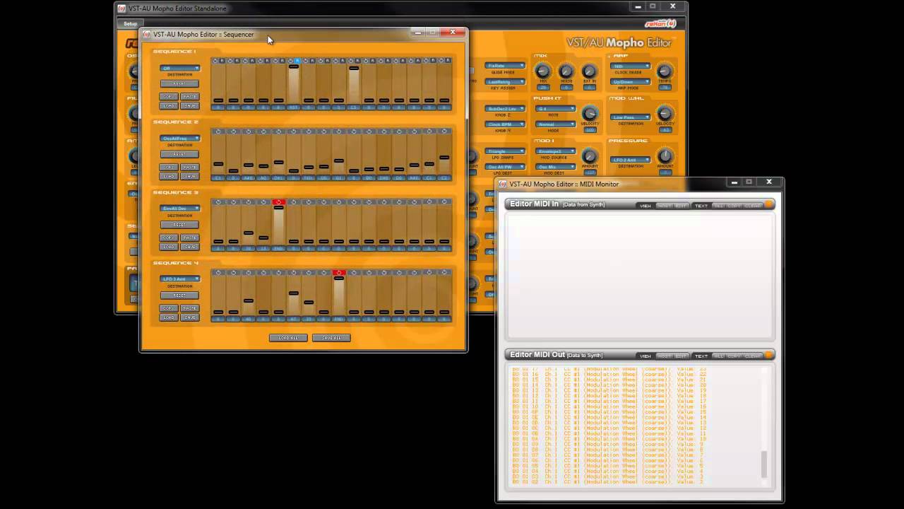Click the Save All button

(331, 338)
